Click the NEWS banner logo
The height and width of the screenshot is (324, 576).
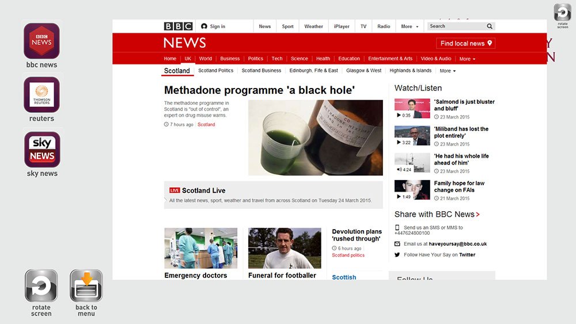(185, 43)
